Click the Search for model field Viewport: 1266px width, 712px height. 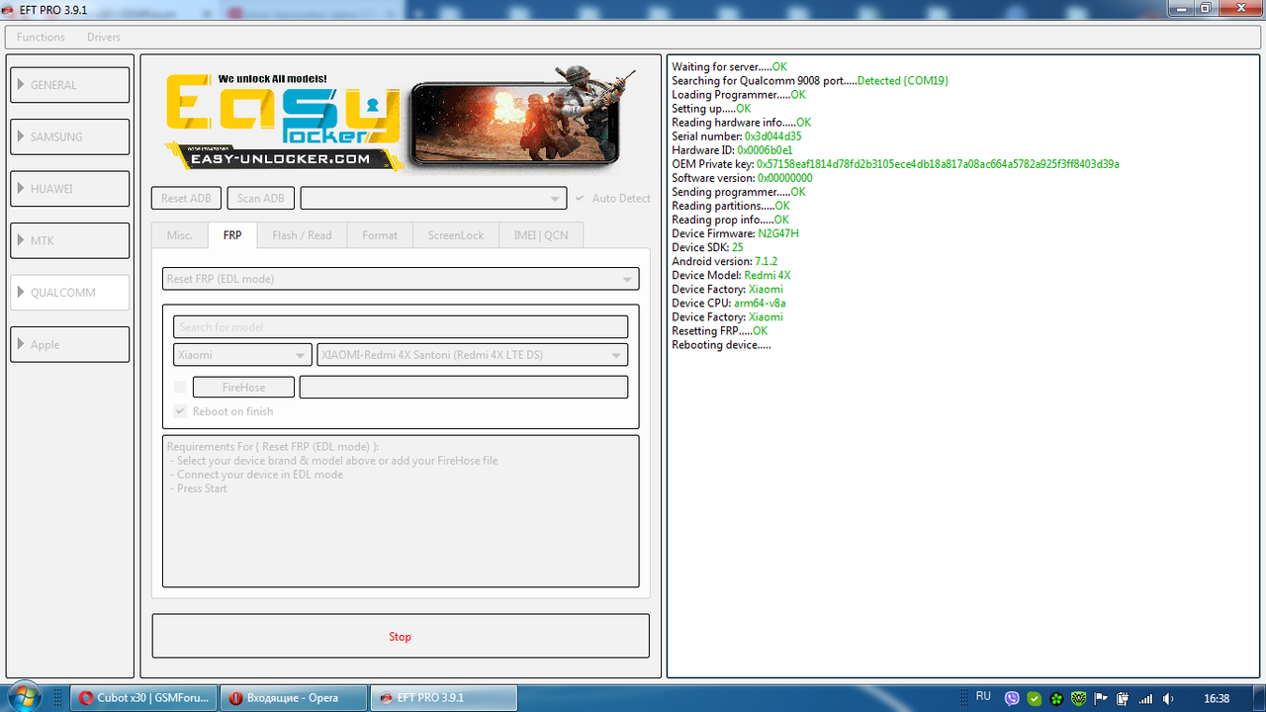[x=401, y=326]
